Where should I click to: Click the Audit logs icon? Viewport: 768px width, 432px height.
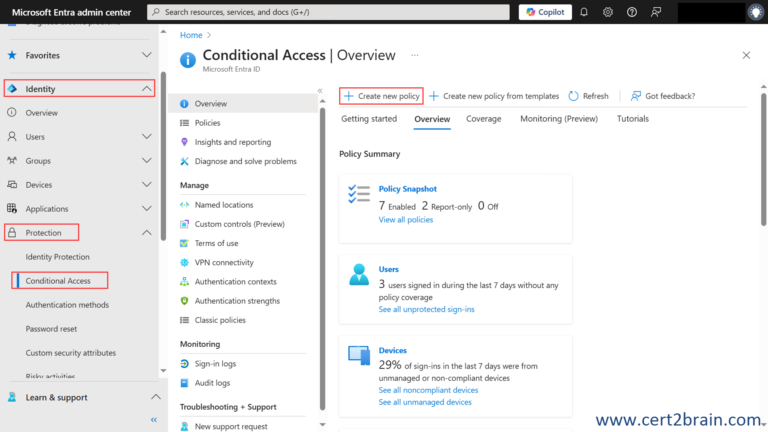[x=184, y=383]
